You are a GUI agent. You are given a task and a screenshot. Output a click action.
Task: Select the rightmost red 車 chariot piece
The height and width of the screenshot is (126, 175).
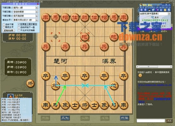click(124, 17)
